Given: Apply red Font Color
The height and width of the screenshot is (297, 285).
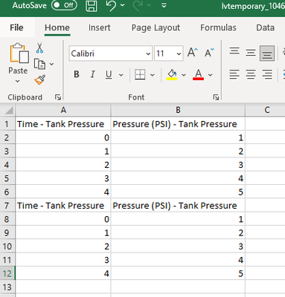Looking at the screenshot, I should pyautogui.click(x=198, y=74).
